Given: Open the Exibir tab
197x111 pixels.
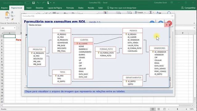Looking at the screenshot, I should tap(101, 8).
